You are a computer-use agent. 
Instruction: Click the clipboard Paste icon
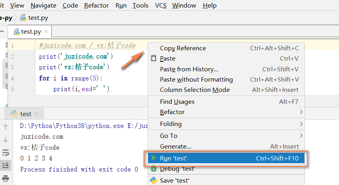(154, 58)
